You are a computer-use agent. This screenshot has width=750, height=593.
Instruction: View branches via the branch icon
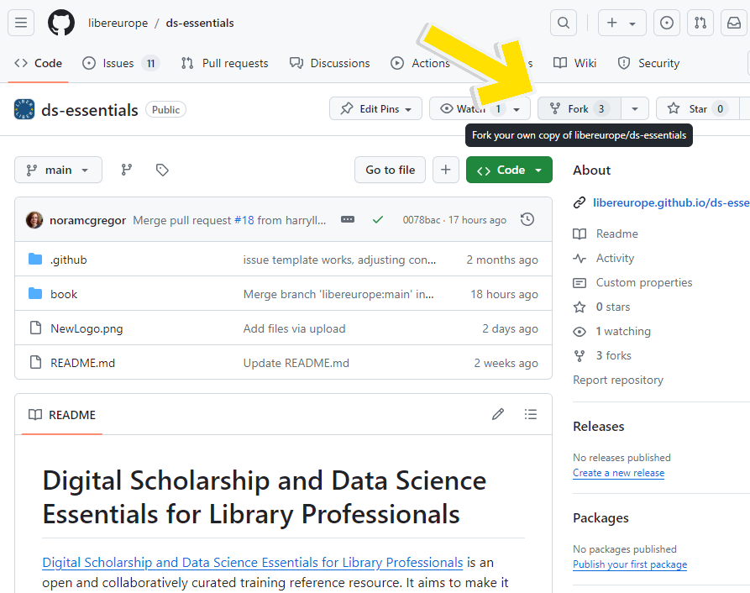click(x=126, y=170)
